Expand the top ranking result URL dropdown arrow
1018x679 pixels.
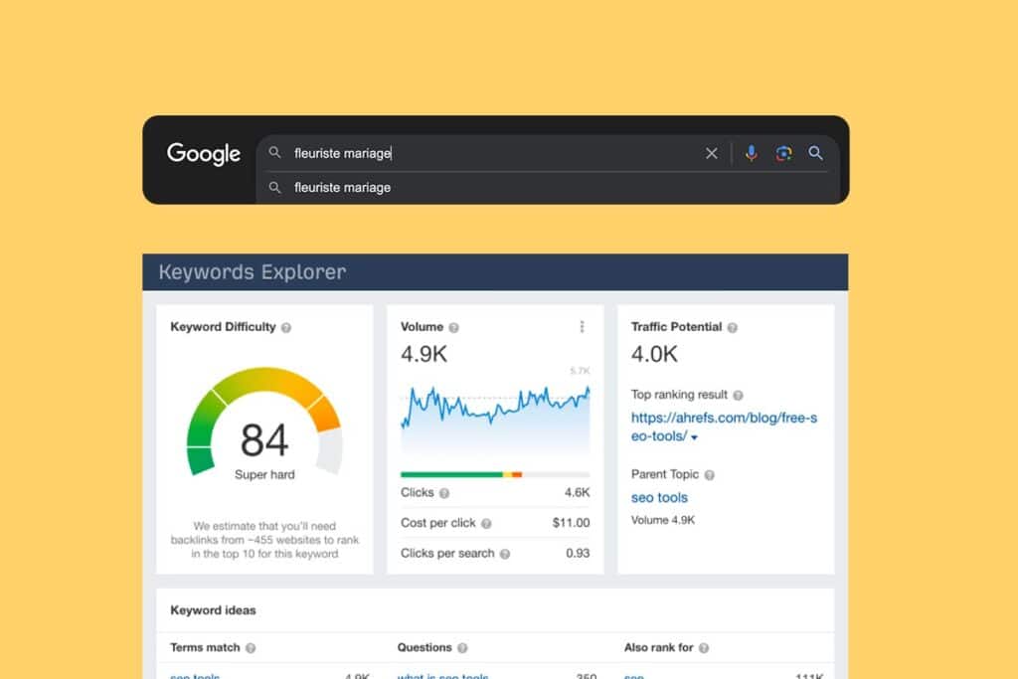[x=695, y=437]
